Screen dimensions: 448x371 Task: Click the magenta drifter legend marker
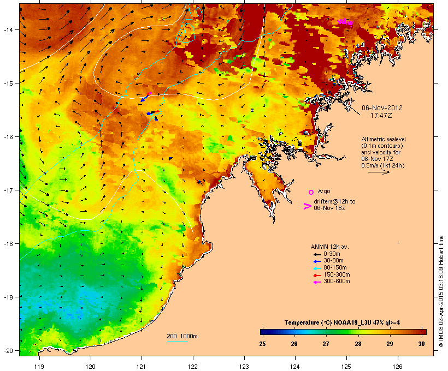(x=308, y=206)
